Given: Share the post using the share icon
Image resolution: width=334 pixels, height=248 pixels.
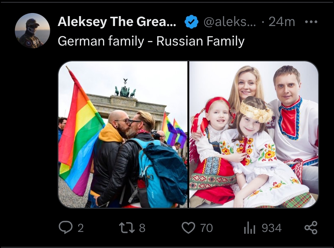Looking at the screenshot, I should (x=311, y=228).
